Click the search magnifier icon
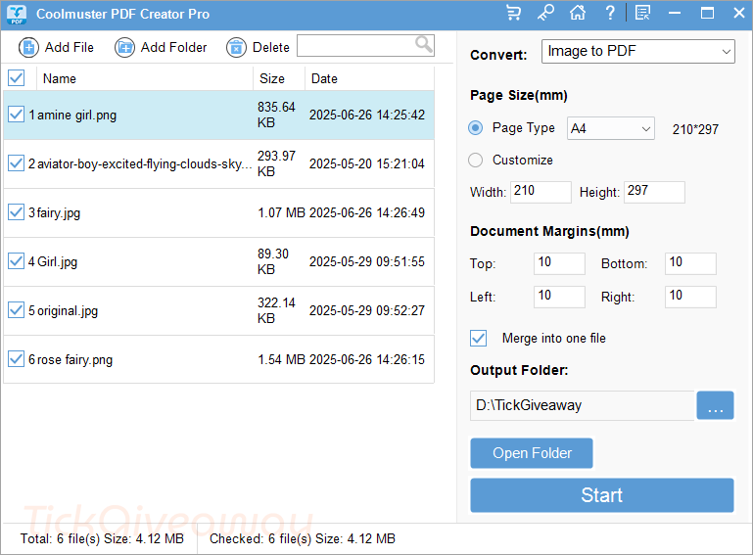753x555 pixels. (x=424, y=45)
